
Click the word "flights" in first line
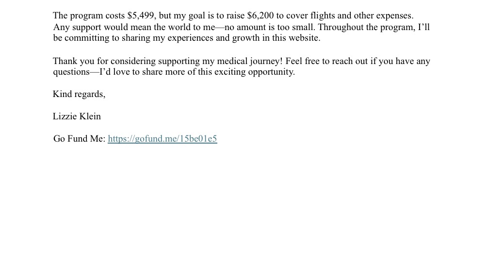click(x=323, y=16)
